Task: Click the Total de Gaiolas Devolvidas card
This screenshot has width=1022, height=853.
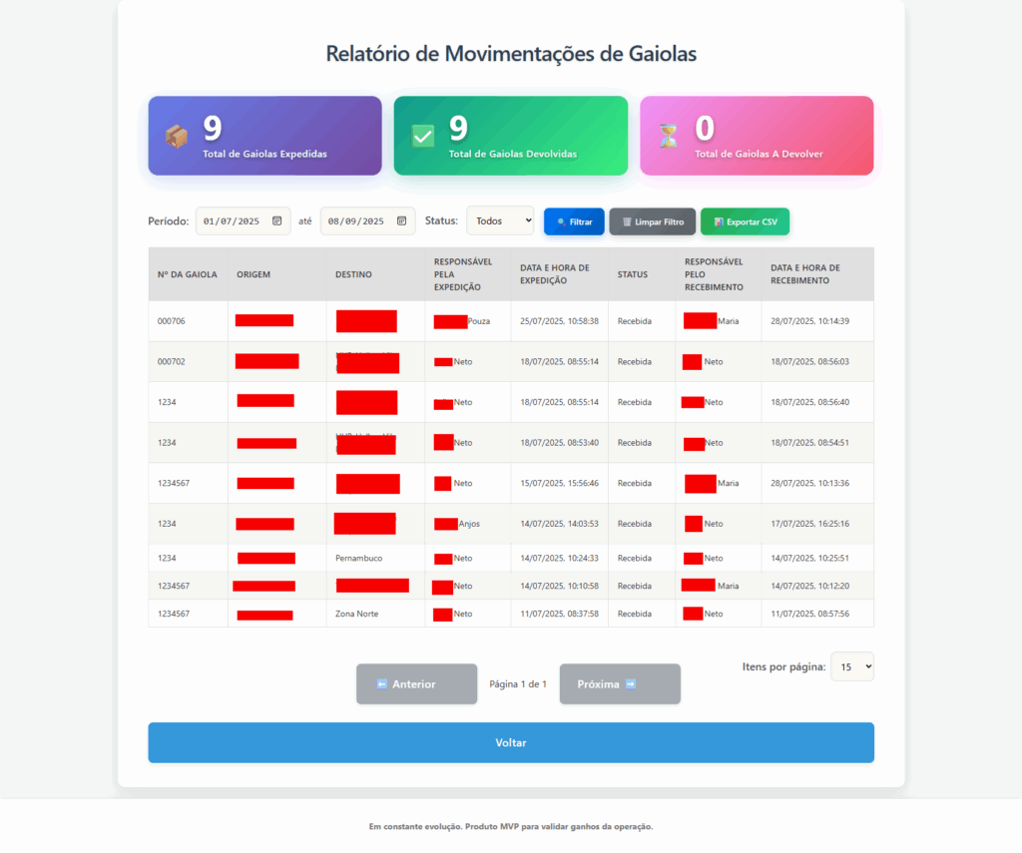Action: [511, 136]
